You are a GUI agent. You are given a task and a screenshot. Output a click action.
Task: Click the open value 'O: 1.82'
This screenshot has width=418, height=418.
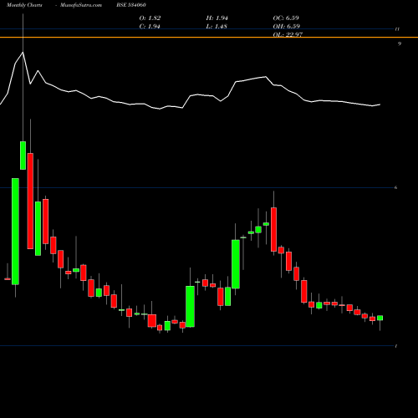150,18
